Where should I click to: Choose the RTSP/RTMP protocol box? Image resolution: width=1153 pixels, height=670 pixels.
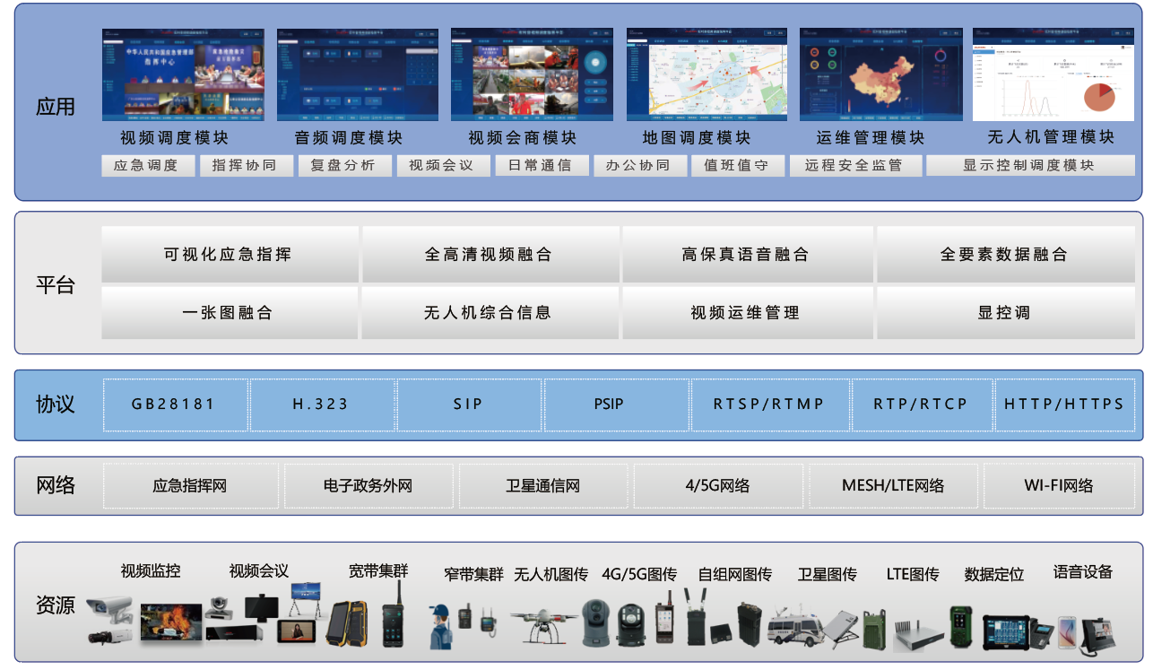click(769, 405)
